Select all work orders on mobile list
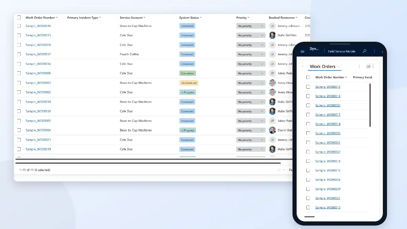The width and height of the screenshot is (407, 229). (x=308, y=77)
